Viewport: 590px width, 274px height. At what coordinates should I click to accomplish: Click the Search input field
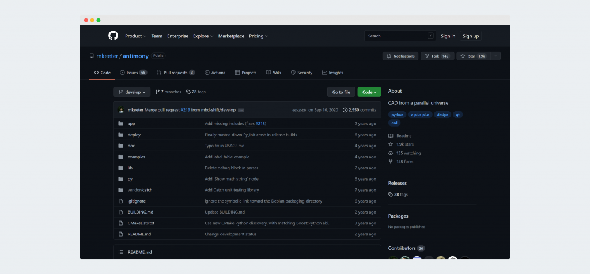(x=400, y=36)
